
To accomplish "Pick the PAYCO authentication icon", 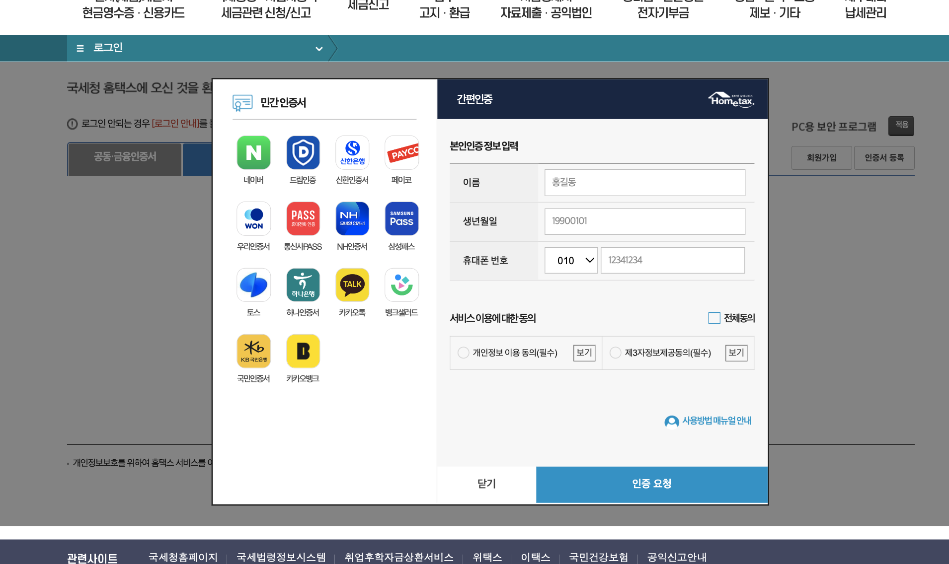I will click(401, 152).
